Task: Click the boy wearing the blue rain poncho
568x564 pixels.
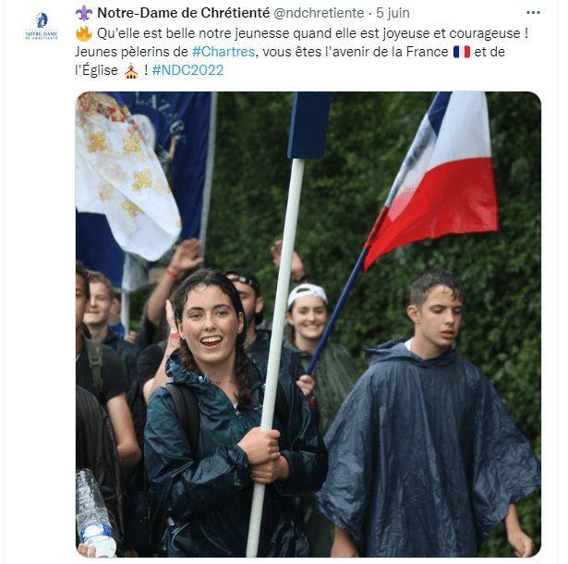Action: point(428,417)
